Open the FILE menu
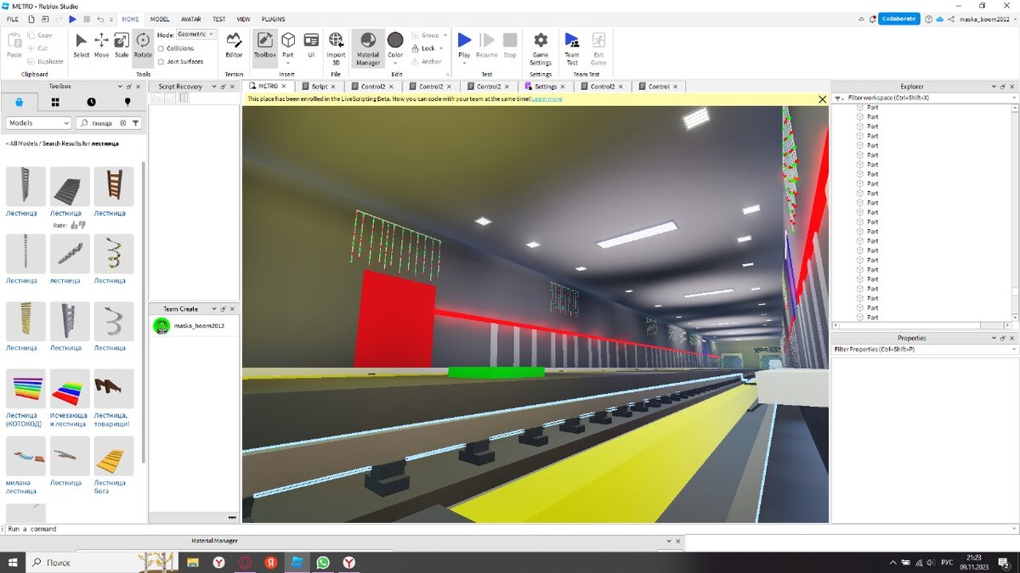This screenshot has width=1020, height=573. [13, 19]
